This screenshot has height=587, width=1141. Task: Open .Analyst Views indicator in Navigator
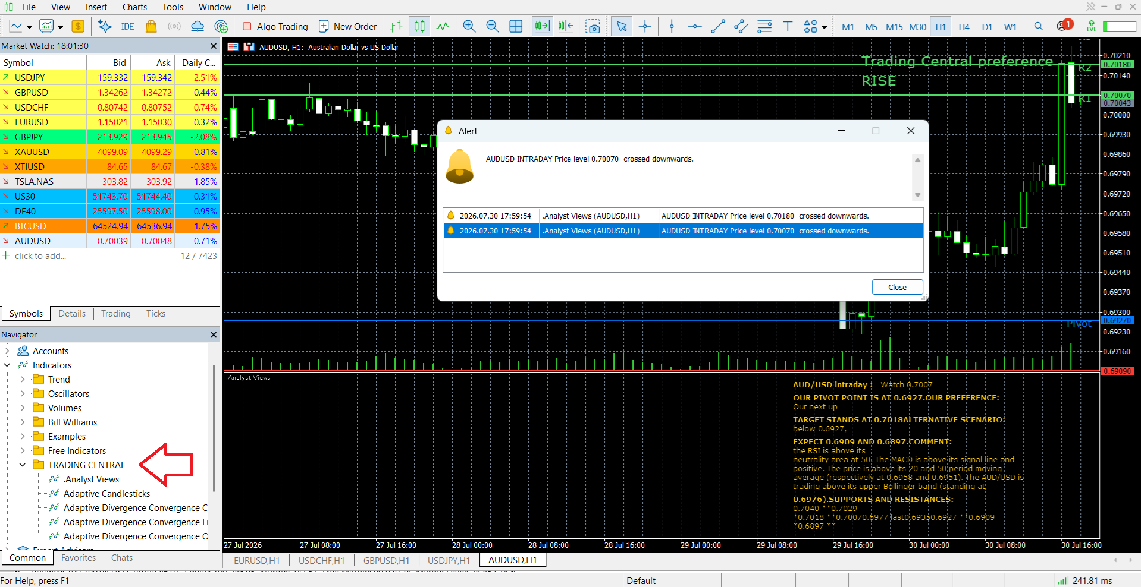pos(91,479)
